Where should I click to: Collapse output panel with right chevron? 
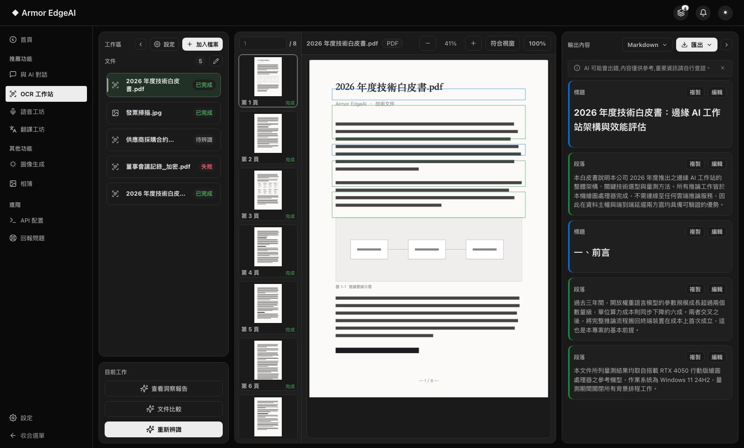pos(726,45)
